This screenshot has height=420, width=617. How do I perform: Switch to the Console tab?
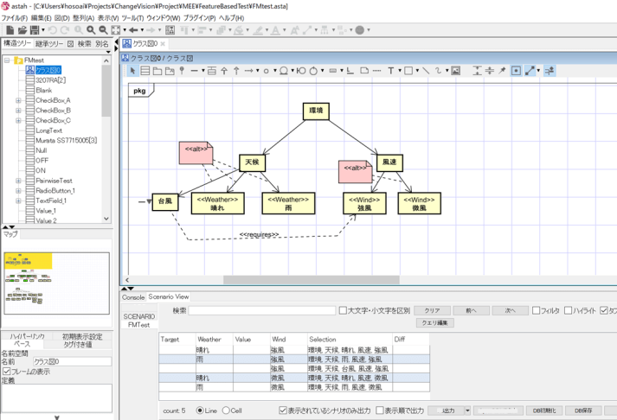point(133,296)
